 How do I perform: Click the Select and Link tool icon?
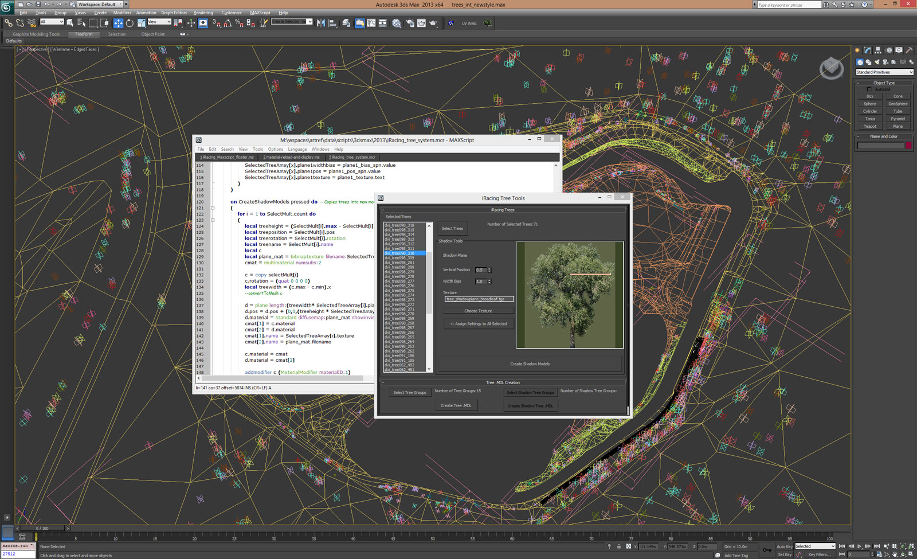pos(9,23)
